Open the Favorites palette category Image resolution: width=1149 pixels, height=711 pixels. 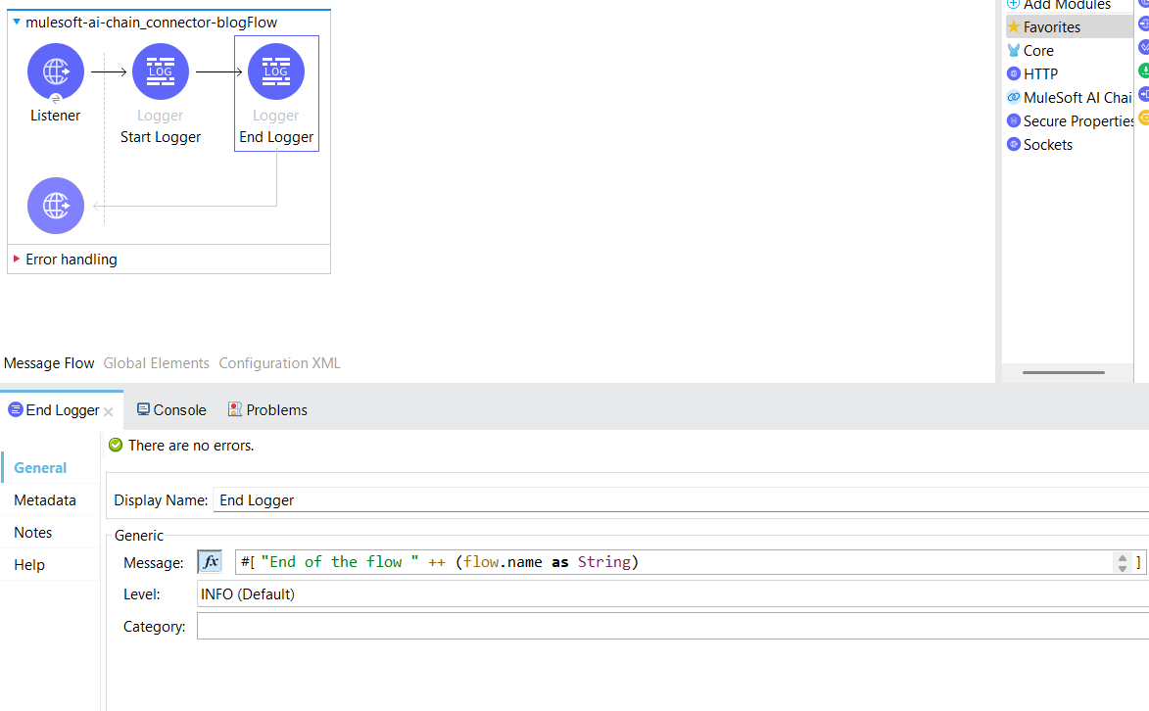(1069, 27)
